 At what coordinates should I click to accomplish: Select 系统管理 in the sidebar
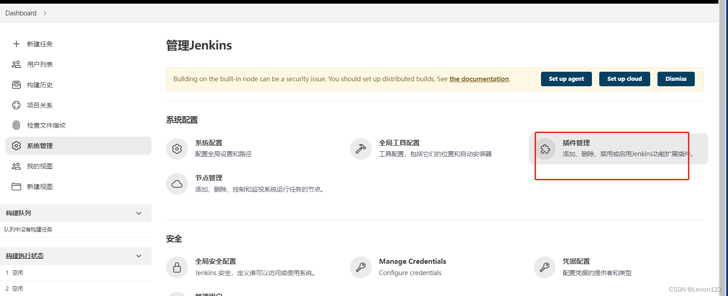(x=78, y=146)
